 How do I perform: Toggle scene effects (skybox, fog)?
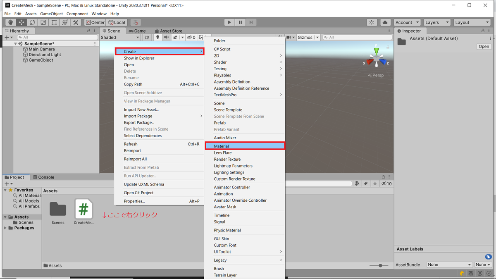coord(175,37)
